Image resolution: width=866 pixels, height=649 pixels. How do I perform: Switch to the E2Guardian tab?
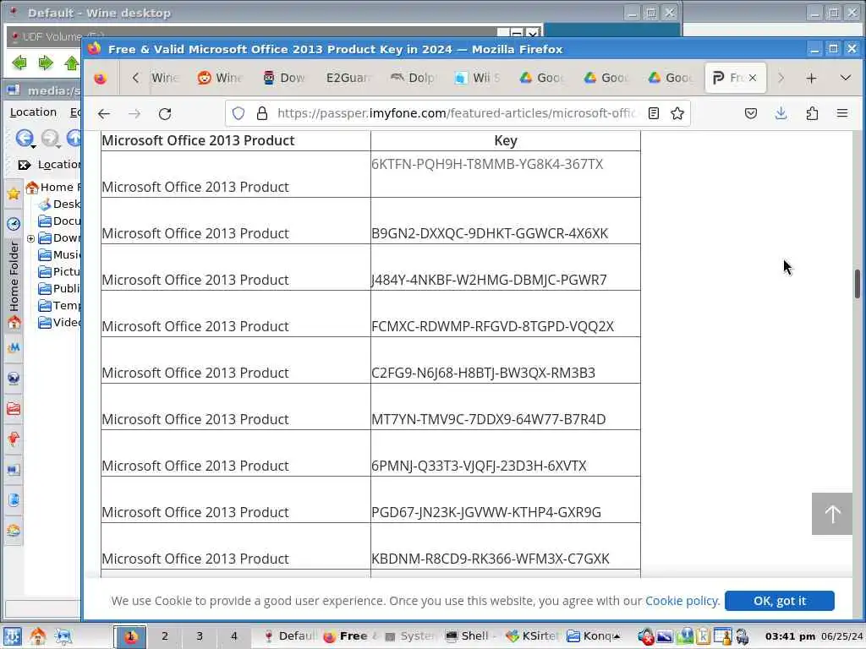click(348, 78)
